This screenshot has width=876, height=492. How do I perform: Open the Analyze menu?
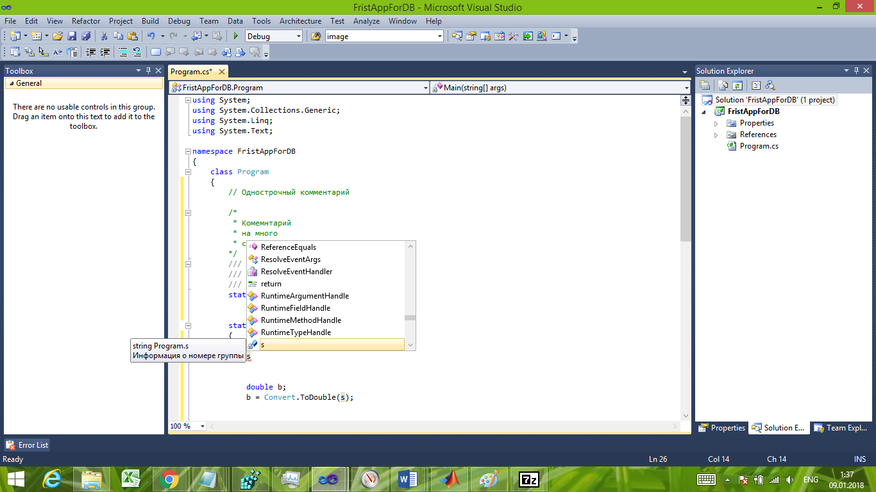tap(366, 21)
